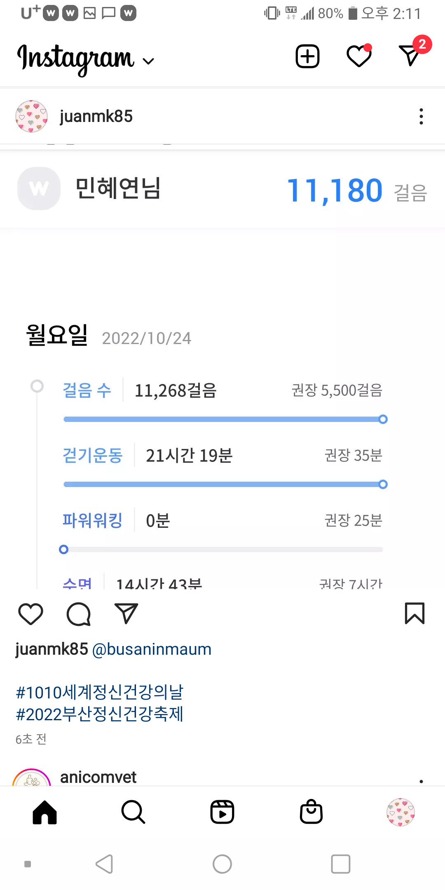
Task: Open the @busaninmaum mention link
Action: click(152, 649)
